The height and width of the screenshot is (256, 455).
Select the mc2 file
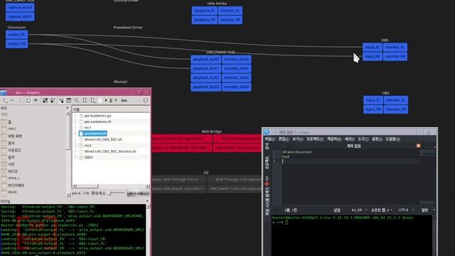click(87, 145)
